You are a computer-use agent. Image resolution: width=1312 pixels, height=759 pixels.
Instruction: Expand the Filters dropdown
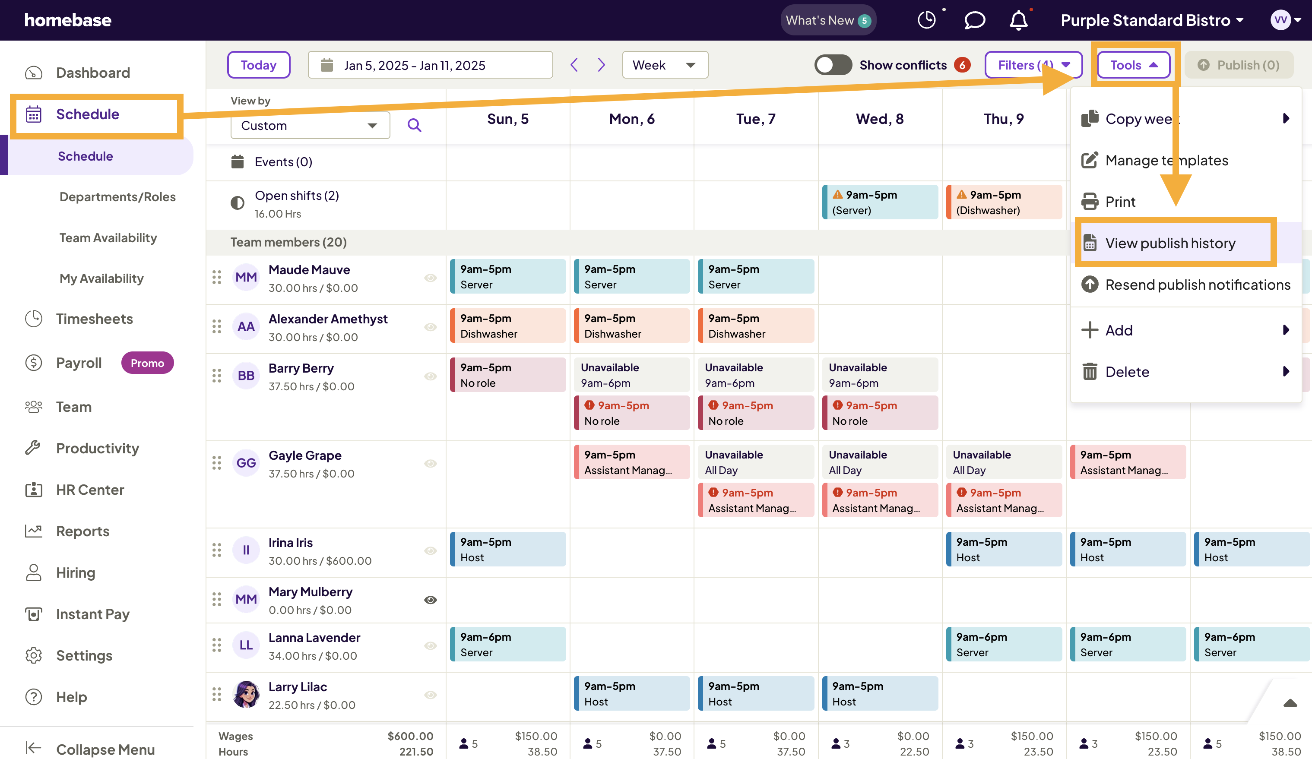pos(1033,65)
